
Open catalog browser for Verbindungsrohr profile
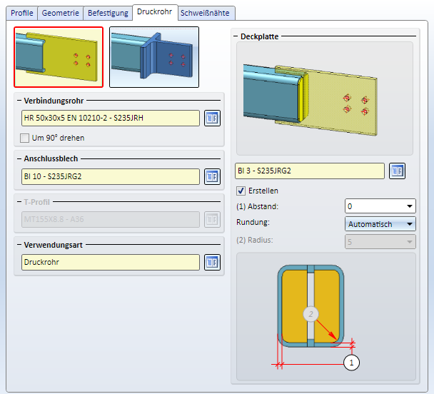(x=212, y=118)
